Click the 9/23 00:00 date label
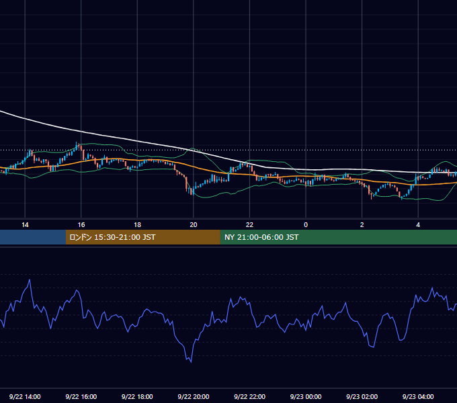 (306, 396)
